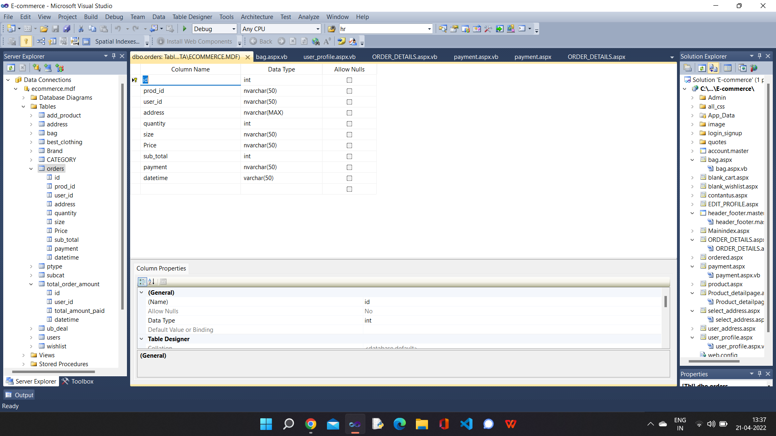Toggle Allow Nulls for address column
Viewport: 776px width, 436px height.
coord(349,113)
